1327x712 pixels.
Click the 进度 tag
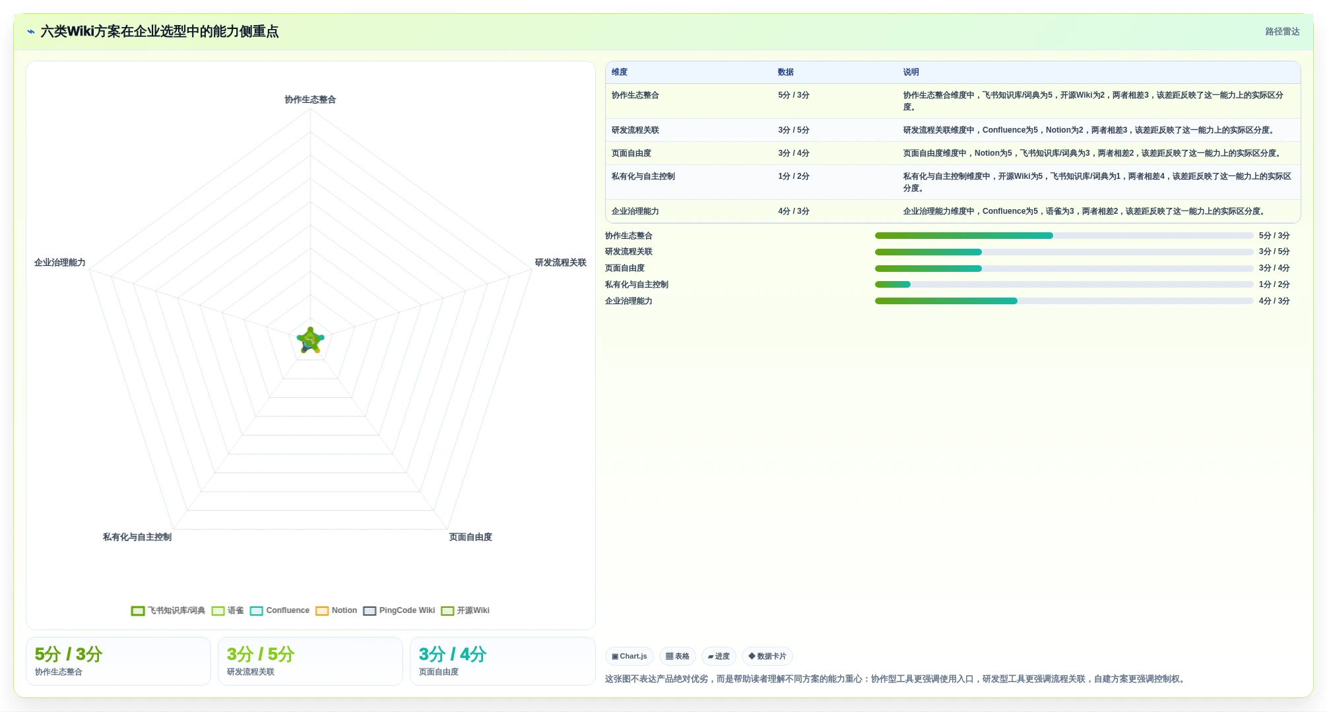coord(719,656)
